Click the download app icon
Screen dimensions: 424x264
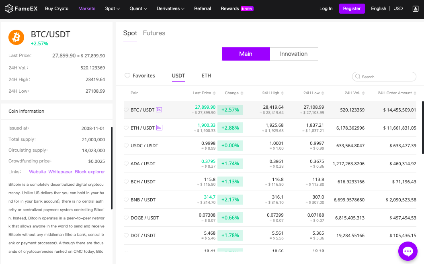point(416,8)
